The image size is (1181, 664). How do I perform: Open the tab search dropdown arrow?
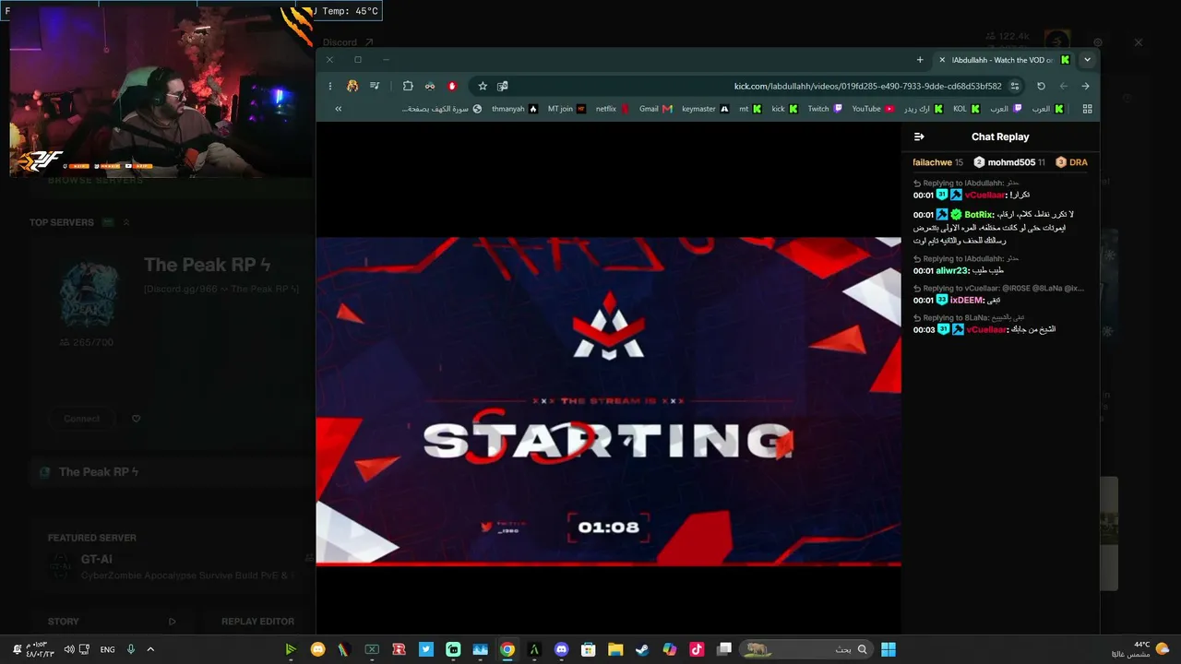[1087, 59]
